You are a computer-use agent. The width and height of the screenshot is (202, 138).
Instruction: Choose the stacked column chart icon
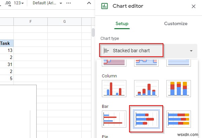(x=146, y=89)
